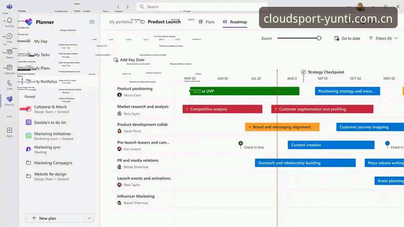Open Calendar in the Teams sidebar

click(10, 68)
